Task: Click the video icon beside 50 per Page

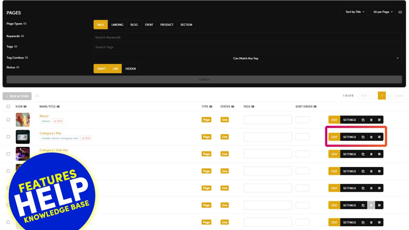Action: coord(400,12)
